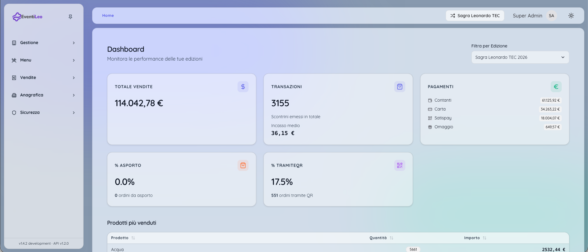Click the Super Admin user name
The width and height of the screenshot is (588, 252).
pyautogui.click(x=527, y=16)
